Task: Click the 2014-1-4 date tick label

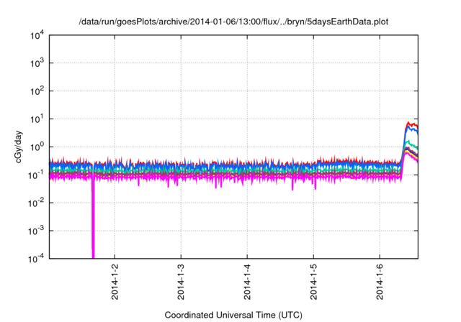Action: pos(247,282)
